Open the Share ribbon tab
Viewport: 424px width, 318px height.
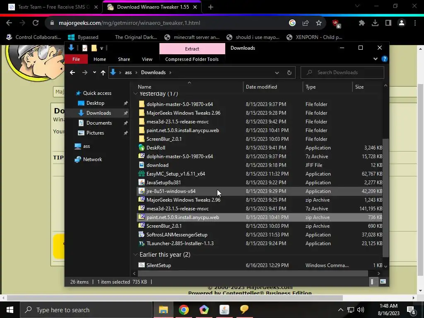click(x=124, y=59)
